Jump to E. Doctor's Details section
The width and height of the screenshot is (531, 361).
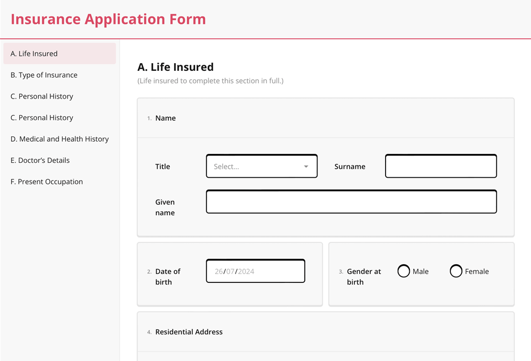point(40,161)
